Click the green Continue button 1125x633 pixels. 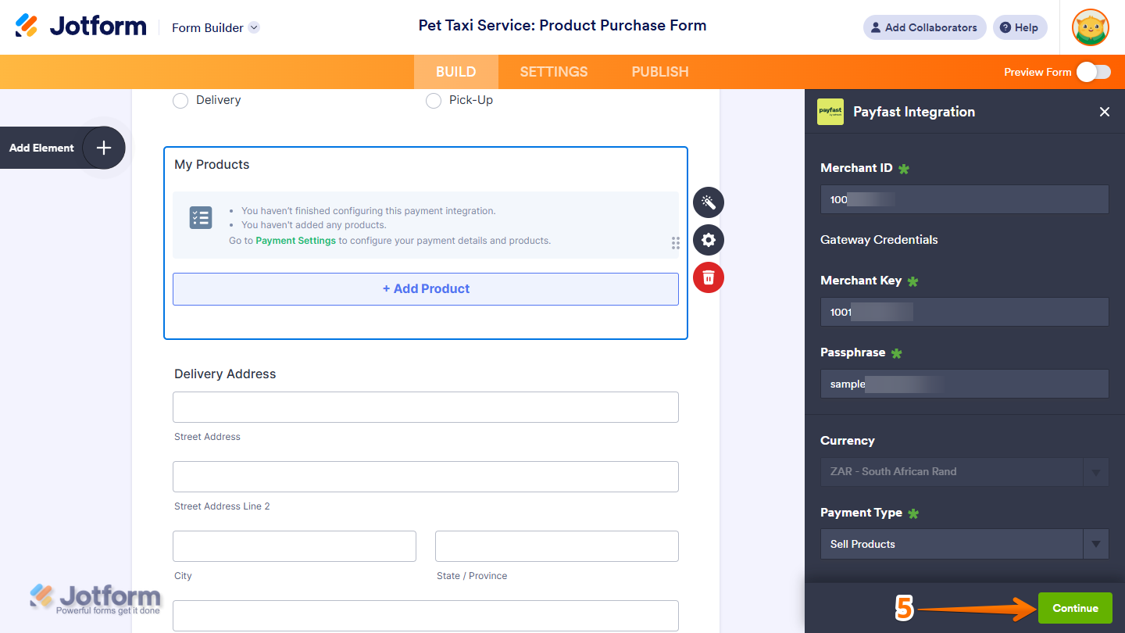(1074, 608)
